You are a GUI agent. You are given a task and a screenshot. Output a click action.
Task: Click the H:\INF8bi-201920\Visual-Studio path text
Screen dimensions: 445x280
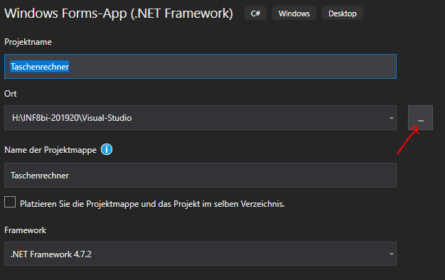pyautogui.click(x=72, y=118)
